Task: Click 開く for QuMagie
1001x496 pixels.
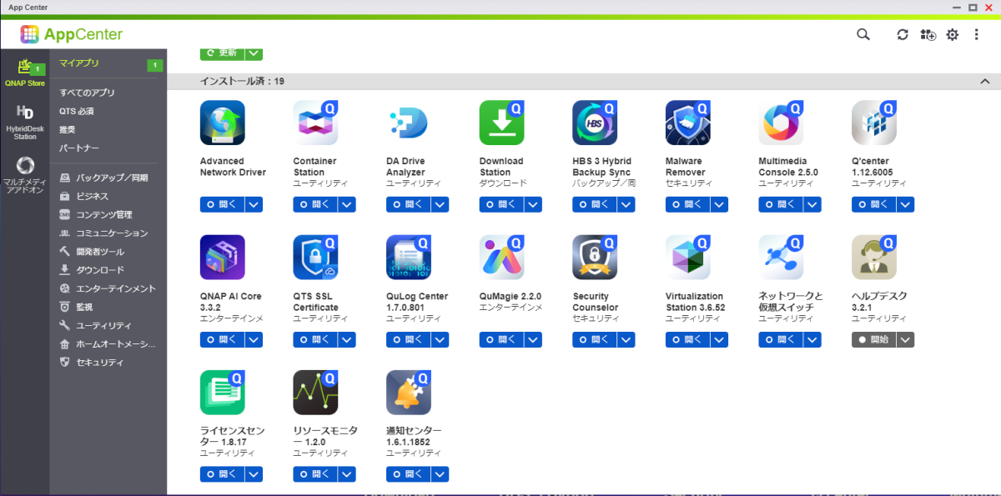Action: pyautogui.click(x=501, y=339)
